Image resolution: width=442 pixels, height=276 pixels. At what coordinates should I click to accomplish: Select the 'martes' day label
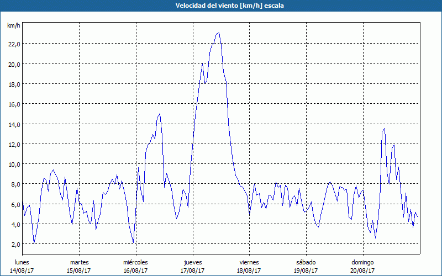tap(79, 262)
